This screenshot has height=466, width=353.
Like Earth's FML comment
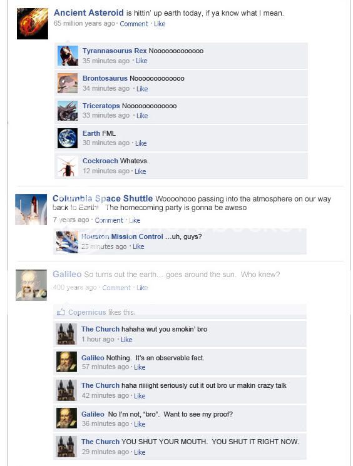coord(141,143)
